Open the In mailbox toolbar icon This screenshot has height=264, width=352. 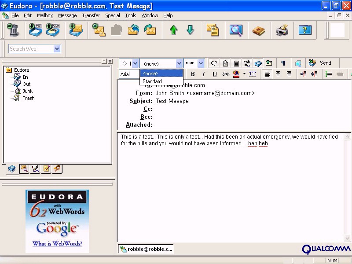[36, 29]
